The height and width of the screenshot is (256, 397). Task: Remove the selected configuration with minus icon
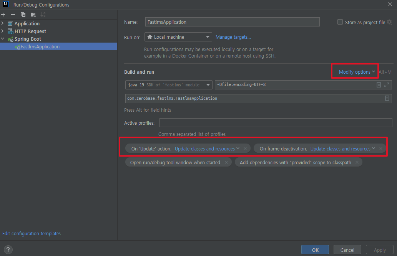click(x=13, y=15)
